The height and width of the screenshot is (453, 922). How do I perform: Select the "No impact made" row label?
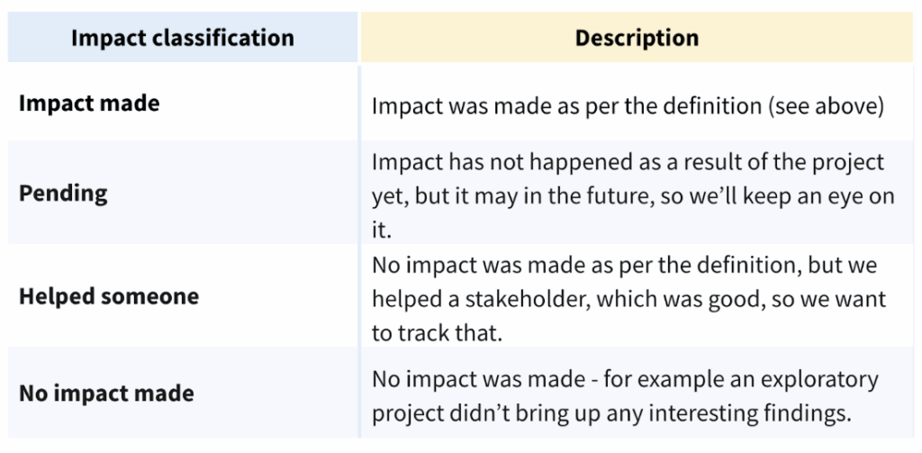(x=106, y=394)
